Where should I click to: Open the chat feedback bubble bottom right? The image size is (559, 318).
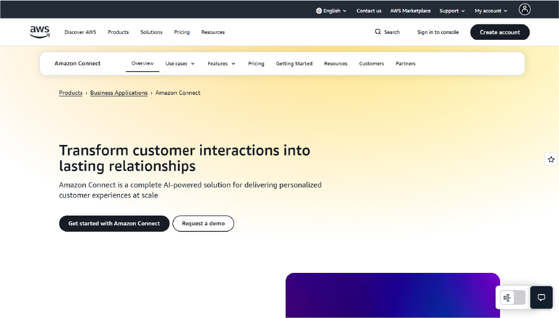541,297
